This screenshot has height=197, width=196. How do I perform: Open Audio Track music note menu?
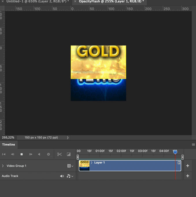coord(70,176)
